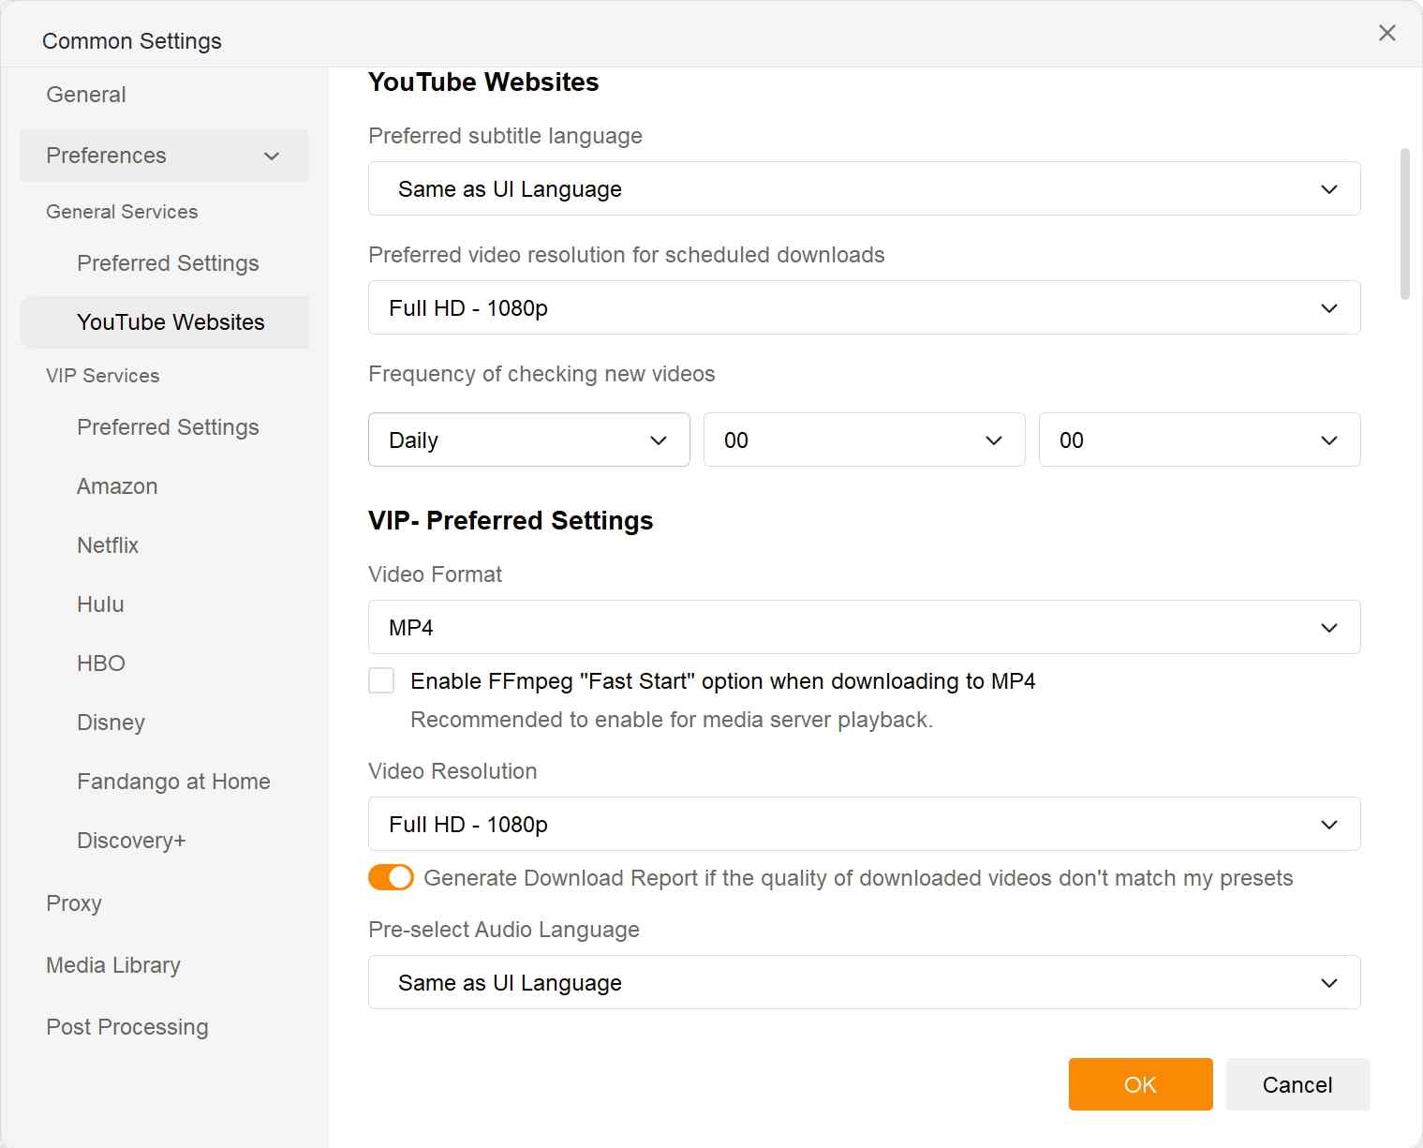
Task: Open the Video Format MP4 dropdown
Action: [862, 627]
